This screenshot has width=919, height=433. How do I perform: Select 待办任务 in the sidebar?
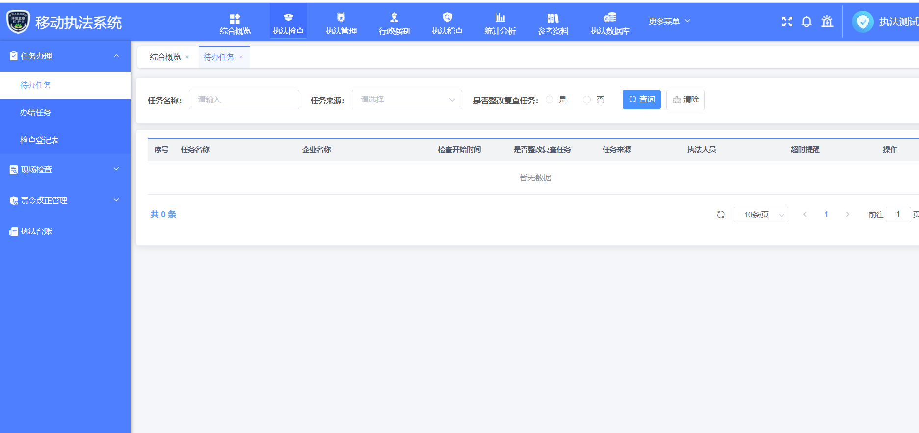[x=65, y=85]
